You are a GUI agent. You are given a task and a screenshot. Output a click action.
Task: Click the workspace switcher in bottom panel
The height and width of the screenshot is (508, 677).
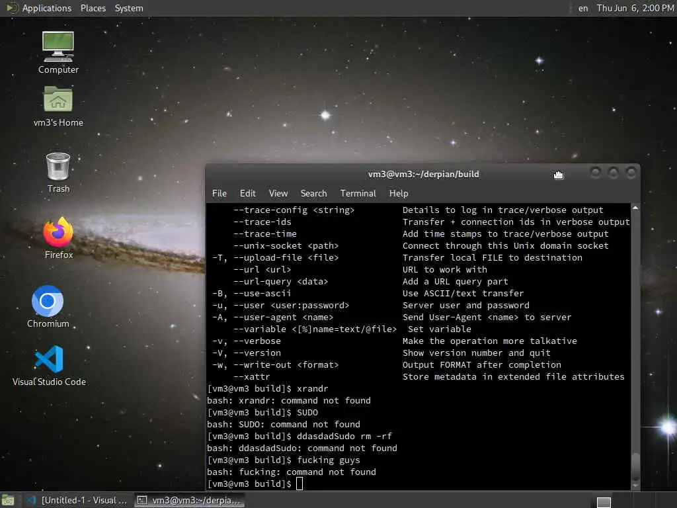click(x=604, y=502)
